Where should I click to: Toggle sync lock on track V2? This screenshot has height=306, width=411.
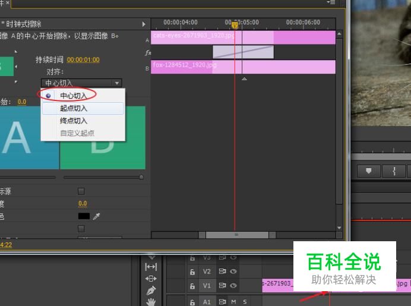point(222,271)
